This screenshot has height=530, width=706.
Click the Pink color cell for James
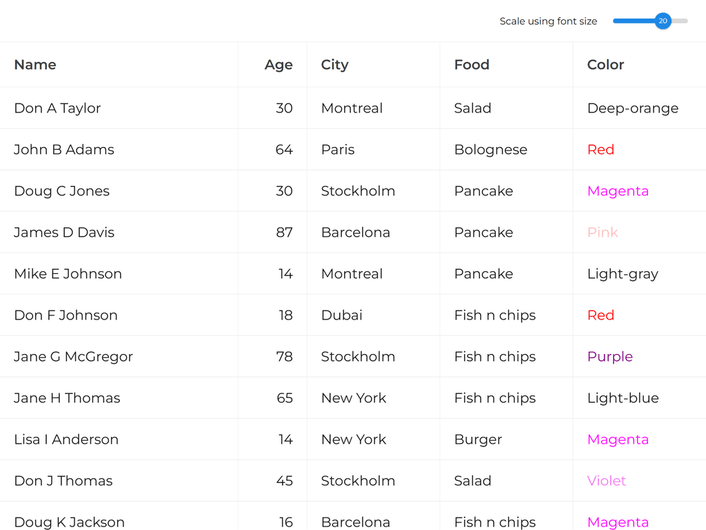pyautogui.click(x=603, y=233)
